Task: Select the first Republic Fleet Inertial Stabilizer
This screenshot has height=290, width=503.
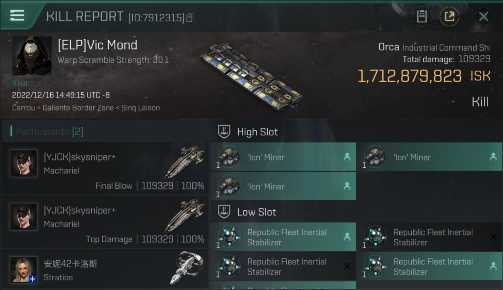Action: [x=283, y=237]
